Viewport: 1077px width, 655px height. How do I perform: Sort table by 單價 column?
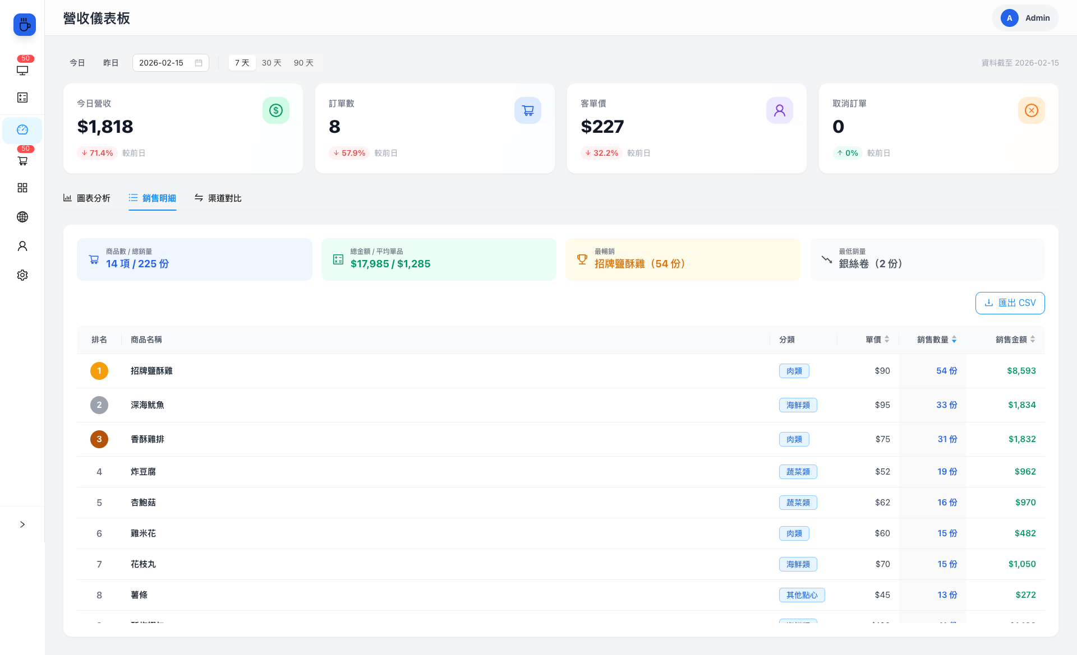877,340
